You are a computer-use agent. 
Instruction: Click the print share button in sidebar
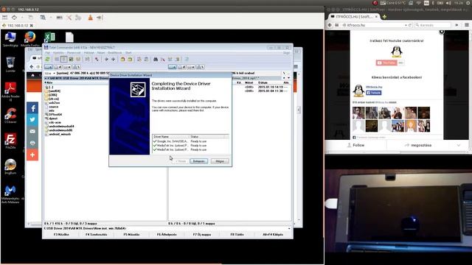point(32,143)
